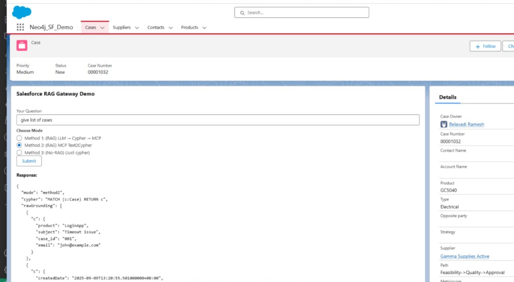Click the Your Question input field
This screenshot has height=282, width=514.
point(218,120)
